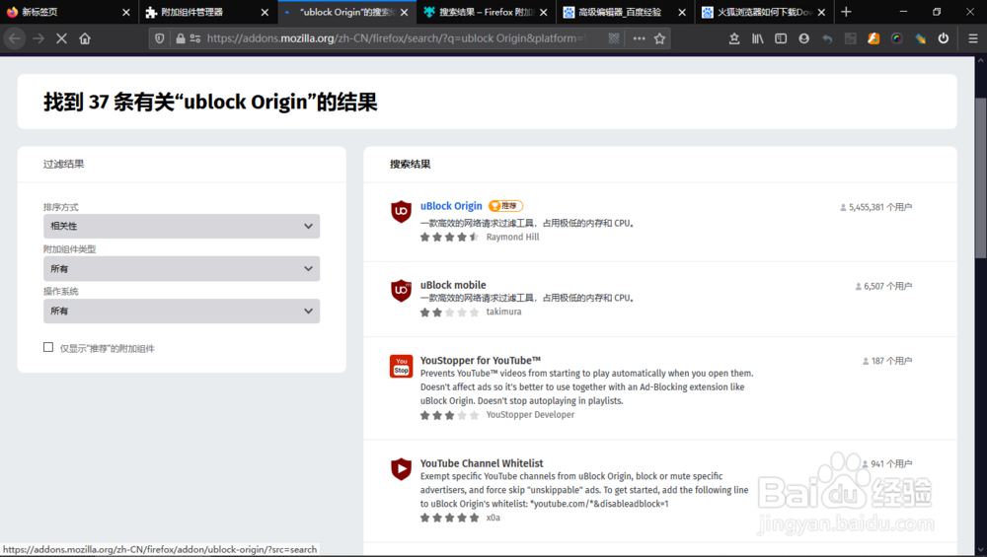Image resolution: width=987 pixels, height=557 pixels.
Task: Click the uBlock mobile shield icon
Action: (x=401, y=291)
